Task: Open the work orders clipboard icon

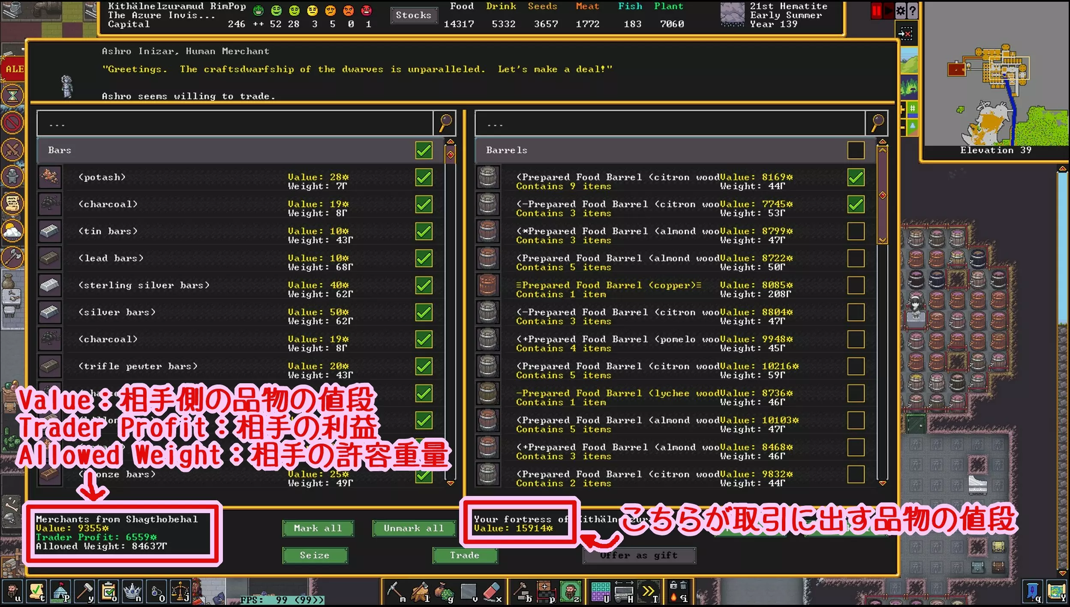Action: pyautogui.click(x=109, y=592)
